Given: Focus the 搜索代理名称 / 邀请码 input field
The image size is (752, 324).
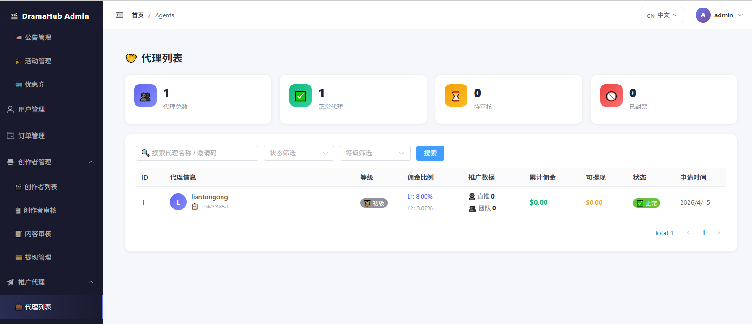Looking at the screenshot, I should coord(197,153).
